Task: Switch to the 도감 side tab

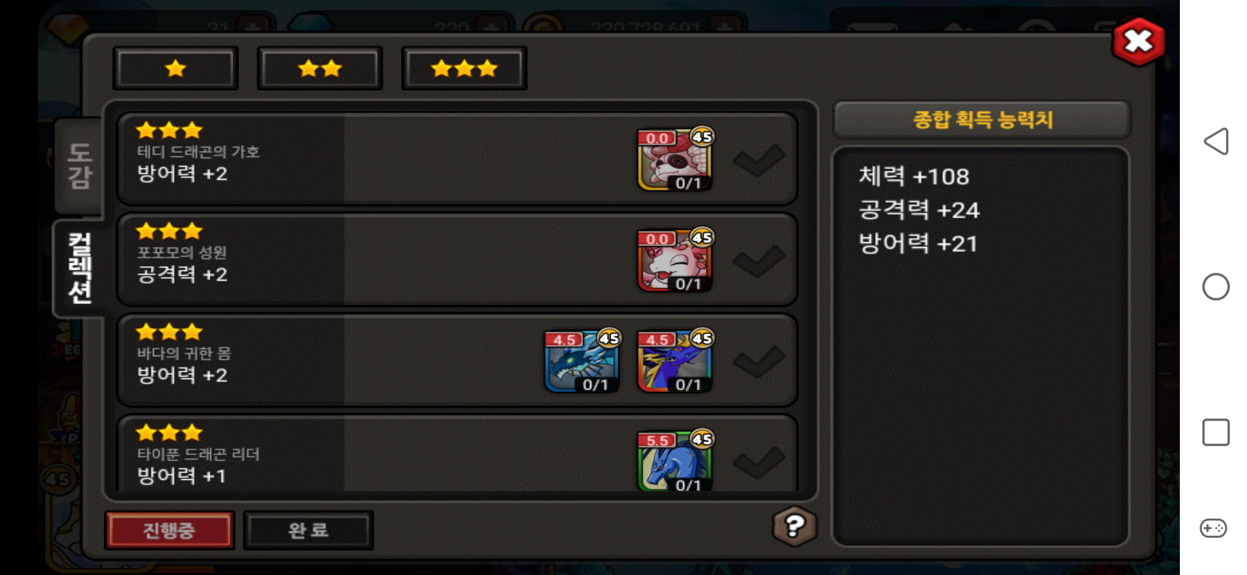Action: pos(79,166)
